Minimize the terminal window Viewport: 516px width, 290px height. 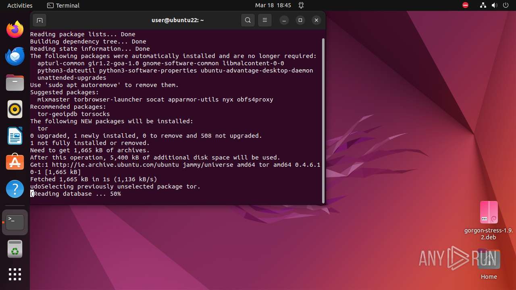tap(284, 20)
